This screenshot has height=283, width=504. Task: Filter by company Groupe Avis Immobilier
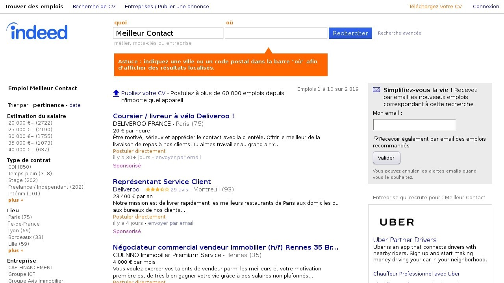coord(36,281)
